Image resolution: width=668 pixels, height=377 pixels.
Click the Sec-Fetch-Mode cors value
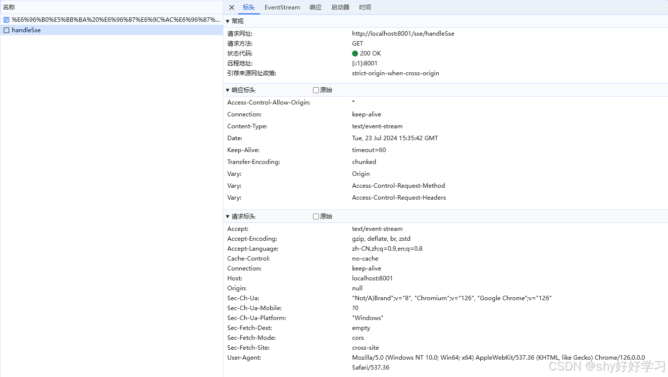click(358, 338)
